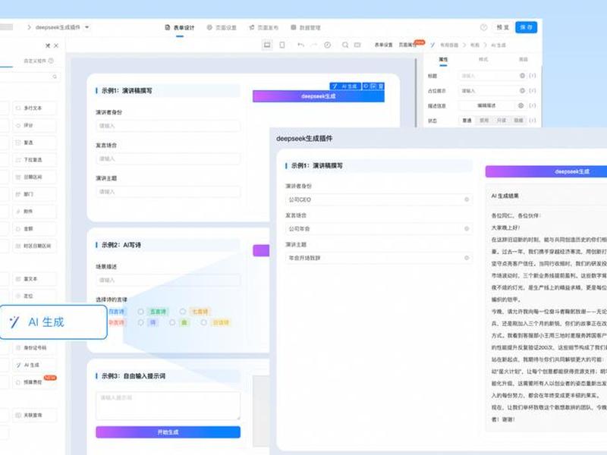Select the 关联查询 component tile
The image size is (607, 455).
[x=34, y=415]
